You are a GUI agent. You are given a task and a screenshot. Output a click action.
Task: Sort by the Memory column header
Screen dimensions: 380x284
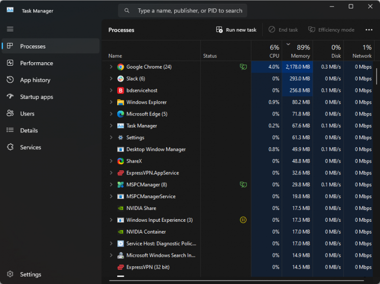[x=297, y=51]
